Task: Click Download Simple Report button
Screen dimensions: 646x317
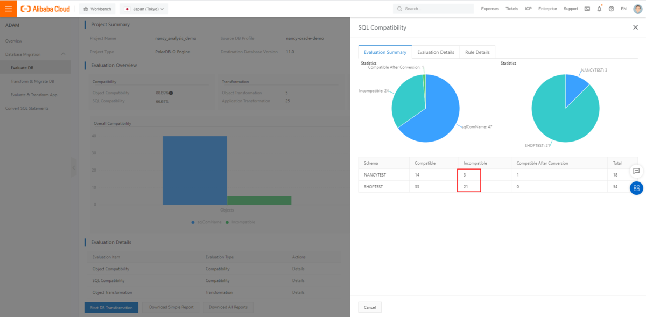Action: tap(172, 307)
